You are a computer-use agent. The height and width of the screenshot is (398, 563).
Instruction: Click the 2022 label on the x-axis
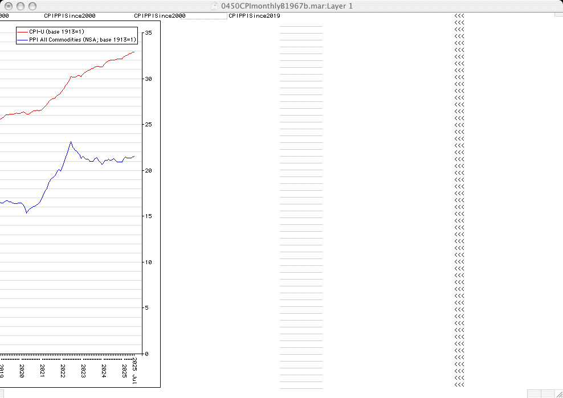[63, 371]
